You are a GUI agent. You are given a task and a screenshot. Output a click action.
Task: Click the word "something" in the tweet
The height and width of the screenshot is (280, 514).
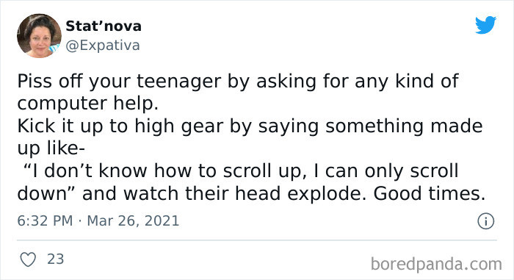click(x=374, y=126)
